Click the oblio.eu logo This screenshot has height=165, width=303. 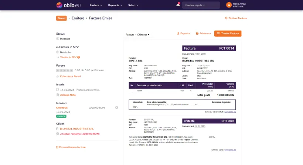click(68, 5)
